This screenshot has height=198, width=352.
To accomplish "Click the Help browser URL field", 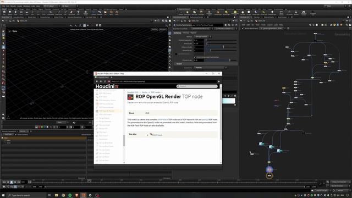I will 164,81.
